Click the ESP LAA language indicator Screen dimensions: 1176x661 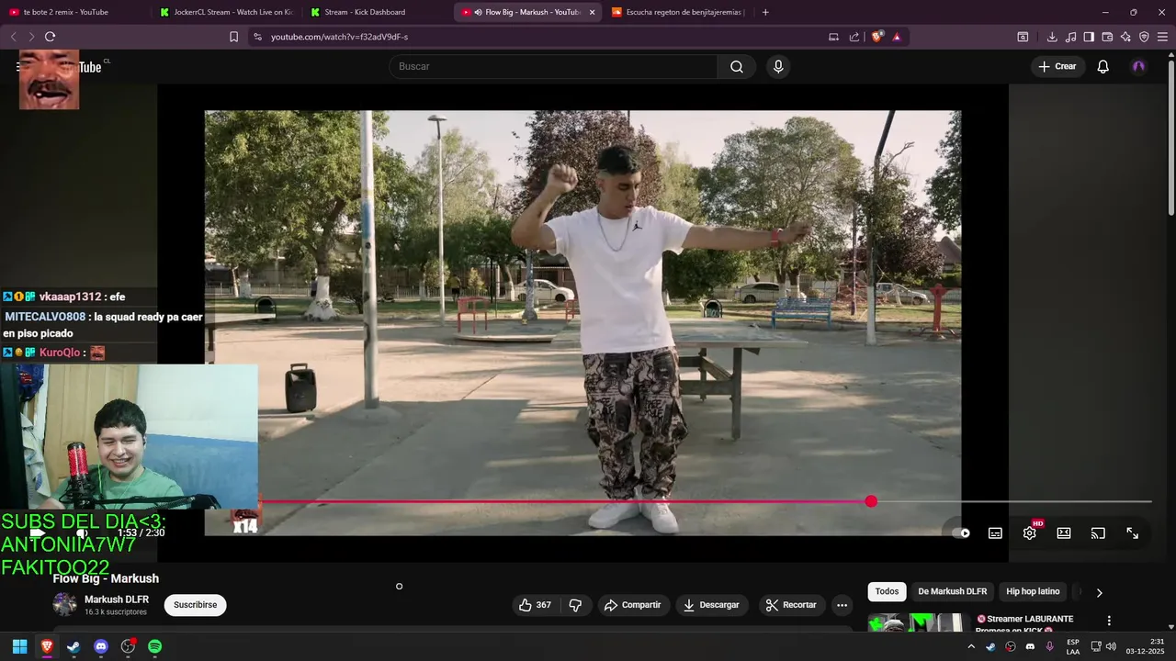[1073, 646]
